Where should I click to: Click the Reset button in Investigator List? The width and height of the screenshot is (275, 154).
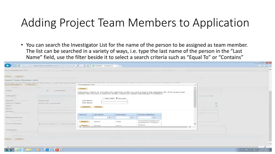pyautogui.click(x=98, y=107)
